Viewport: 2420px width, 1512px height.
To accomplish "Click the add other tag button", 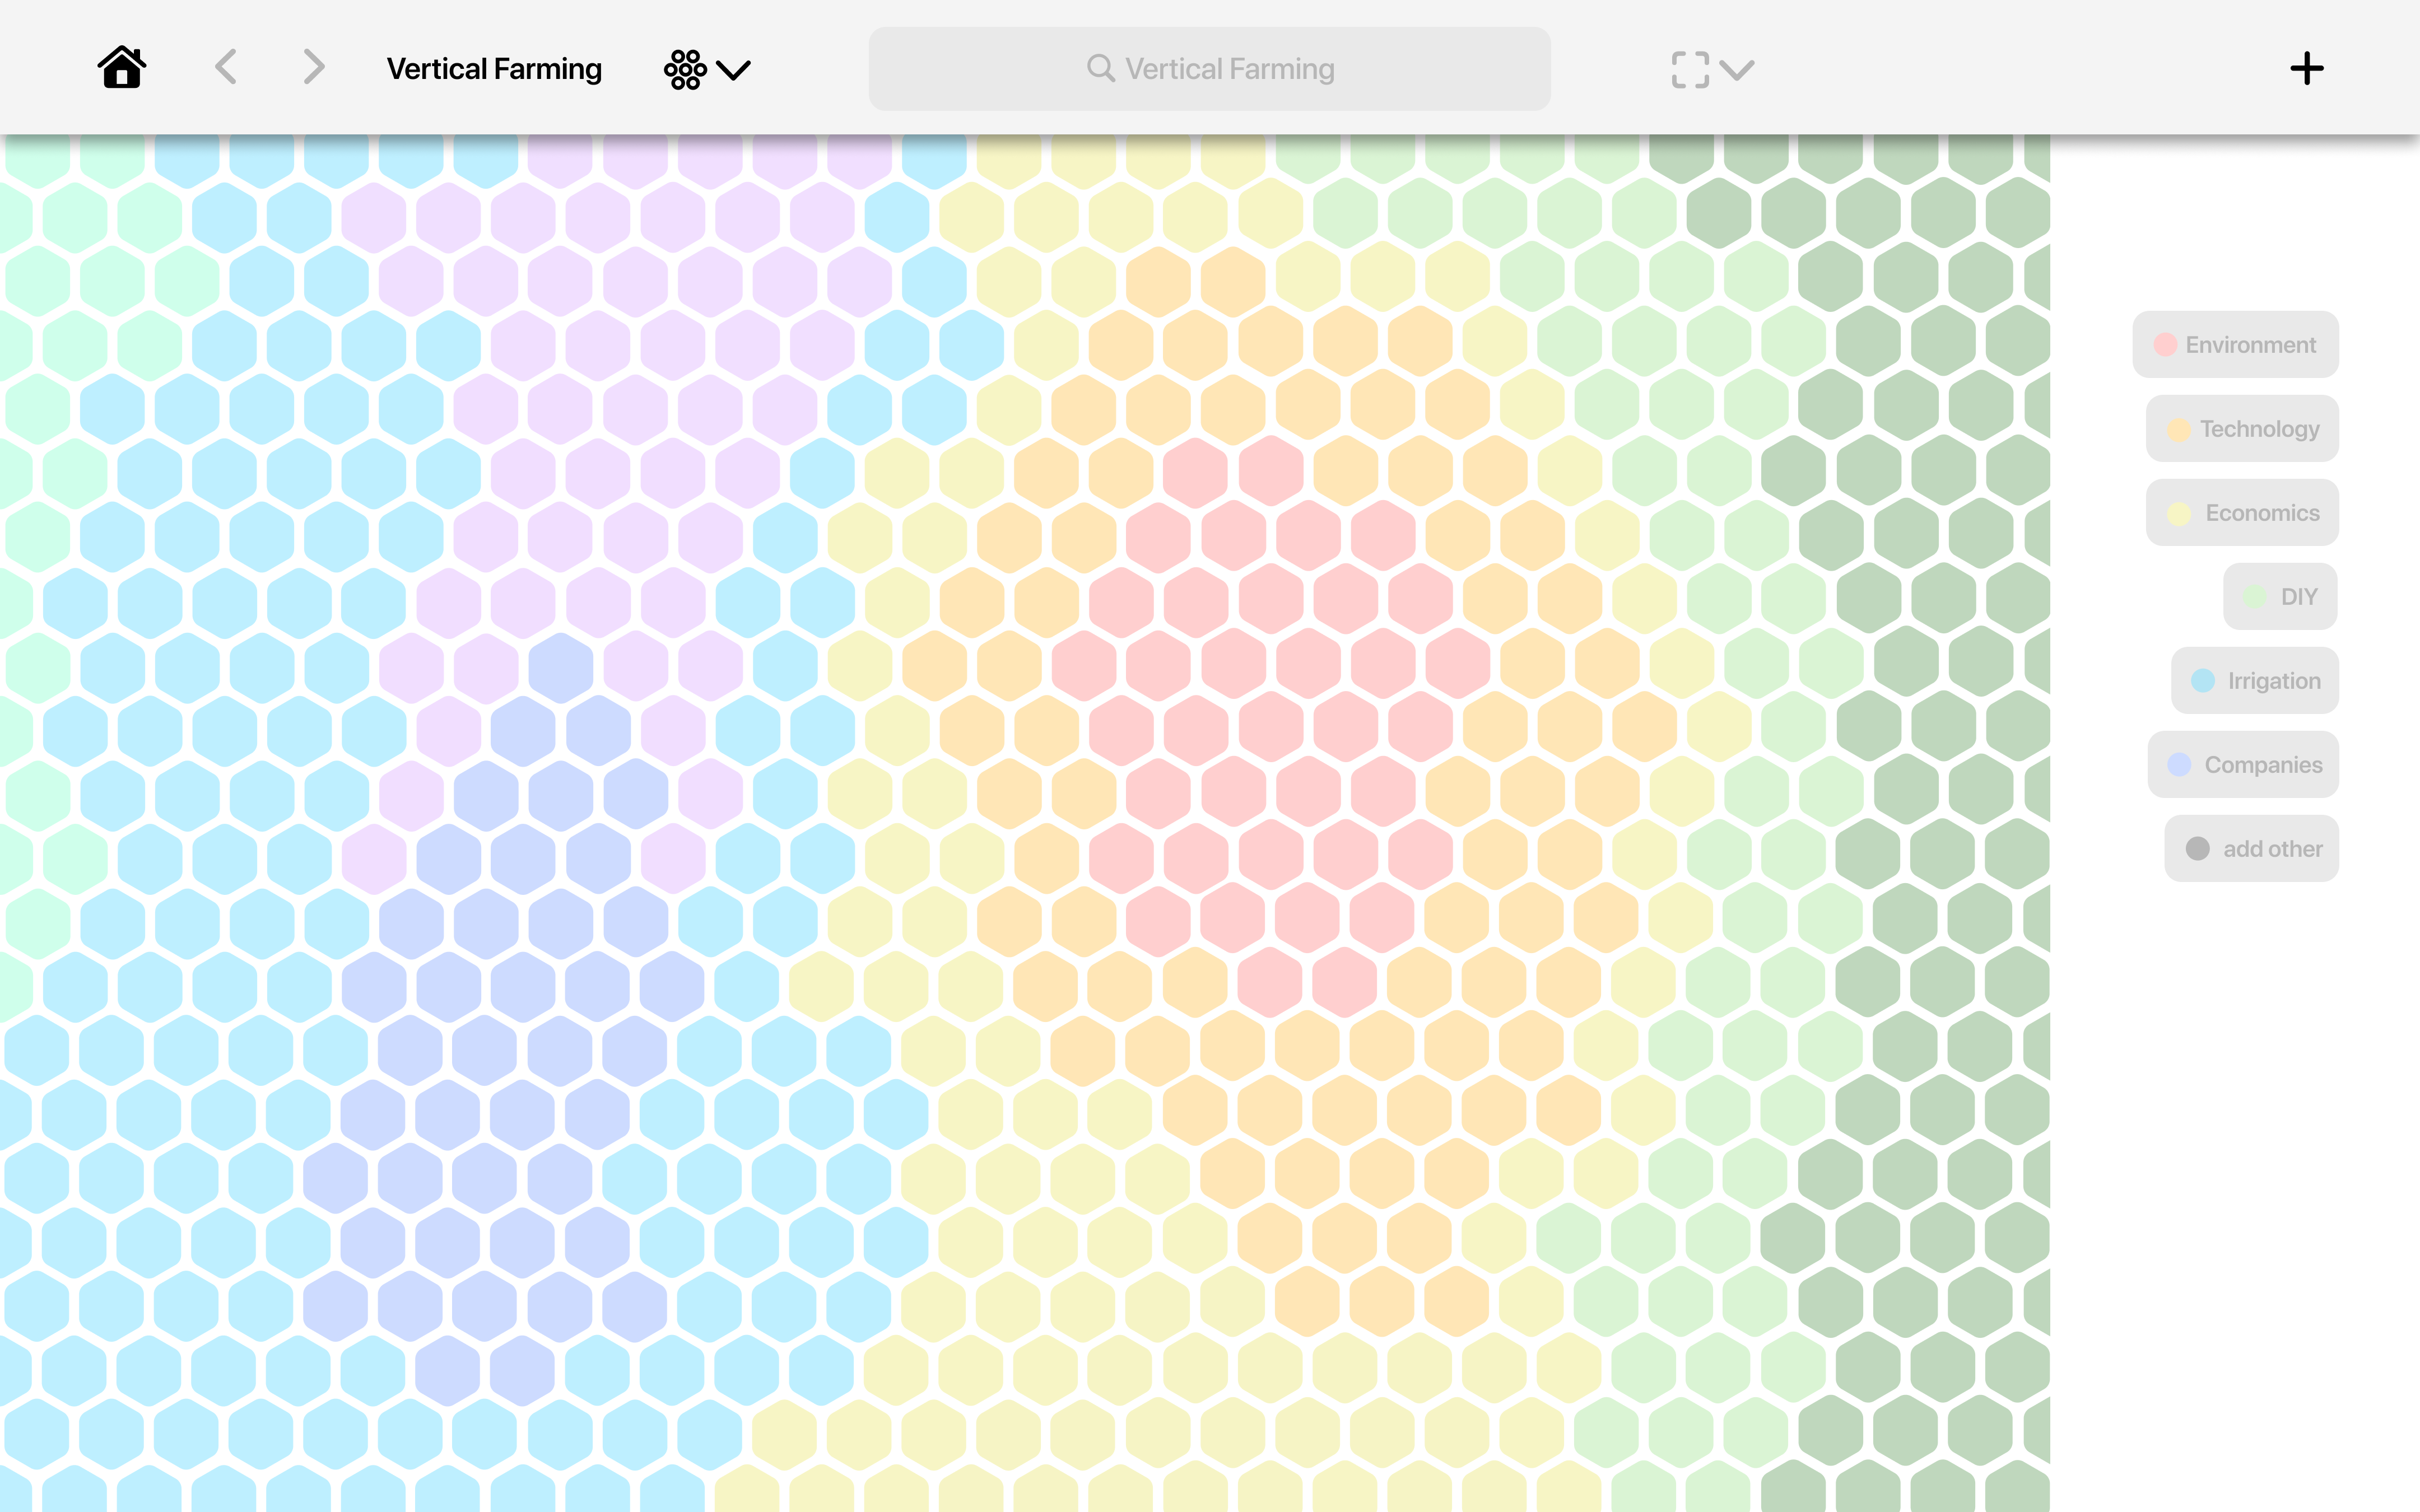I will [x=2252, y=848].
